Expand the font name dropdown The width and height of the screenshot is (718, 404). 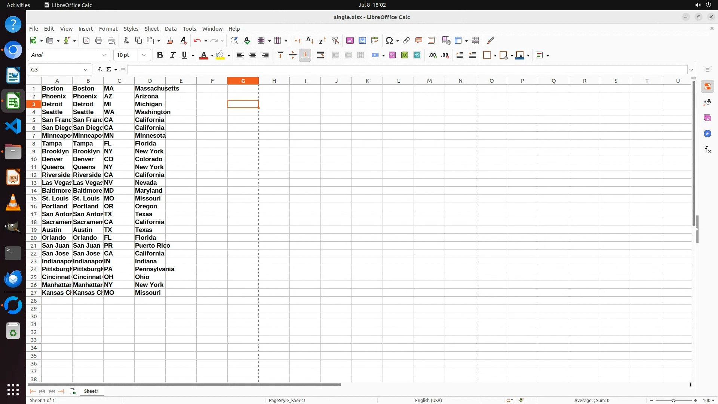pos(104,55)
